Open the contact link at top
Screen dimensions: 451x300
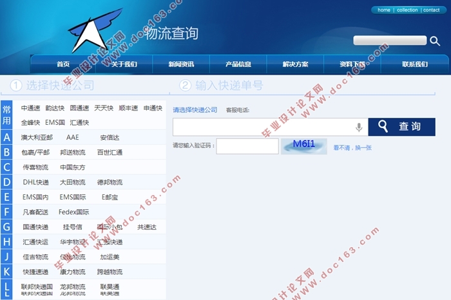(x=431, y=10)
